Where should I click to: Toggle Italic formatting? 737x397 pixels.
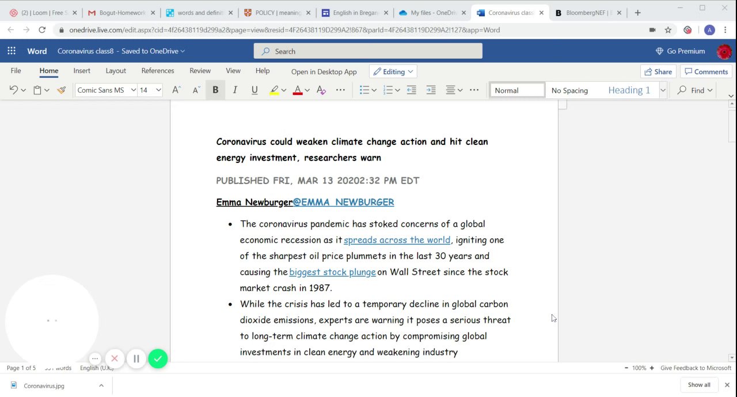pos(235,90)
